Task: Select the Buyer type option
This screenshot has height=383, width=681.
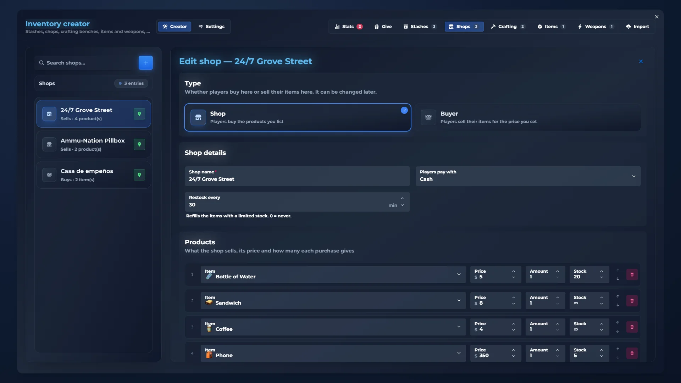Action: pyautogui.click(x=528, y=117)
